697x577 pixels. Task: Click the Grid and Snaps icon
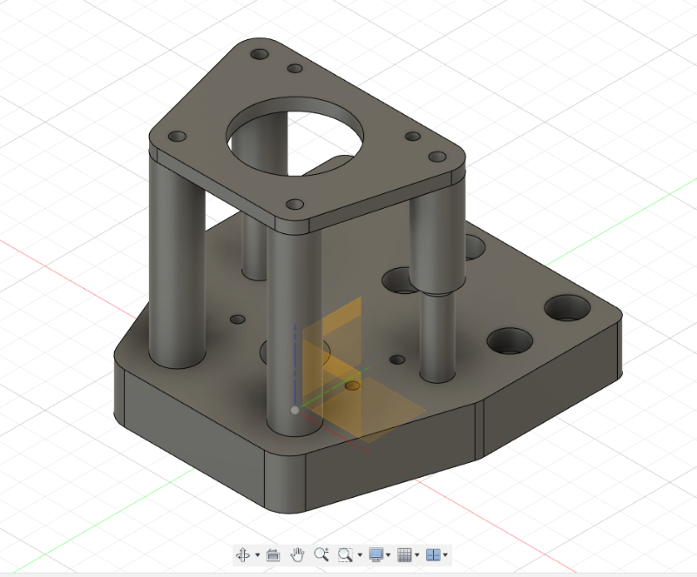pos(403,554)
